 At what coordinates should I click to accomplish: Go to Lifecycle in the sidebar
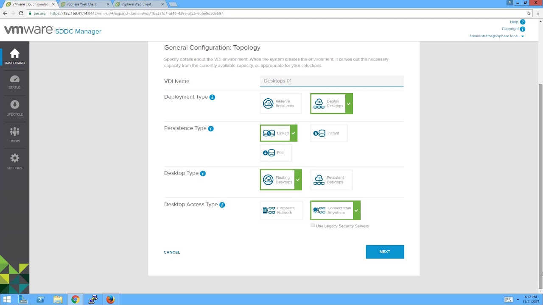14,108
